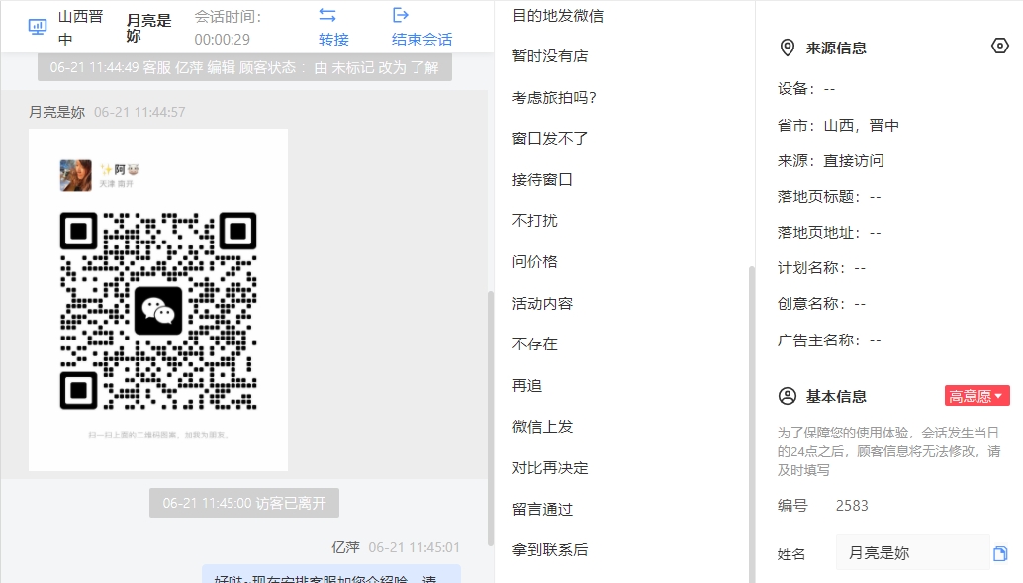Click the 结束会话 exit icon
Viewport: 1023px width, 583px height.
point(401,15)
